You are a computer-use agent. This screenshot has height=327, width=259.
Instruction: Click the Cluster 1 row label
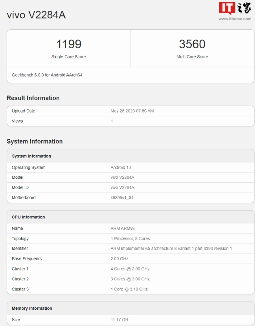click(20, 269)
